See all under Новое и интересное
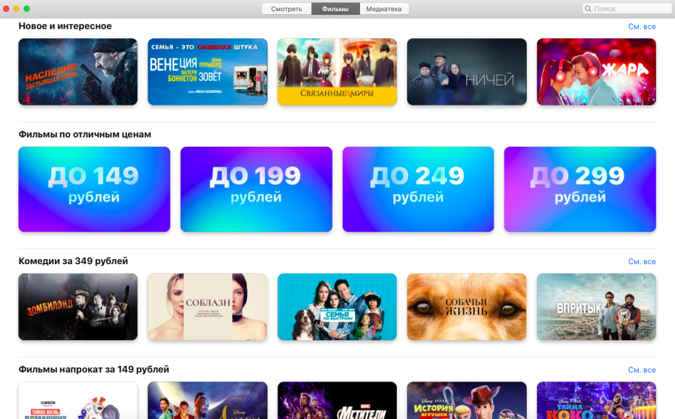Screen dimensions: 675x419 point(642,27)
